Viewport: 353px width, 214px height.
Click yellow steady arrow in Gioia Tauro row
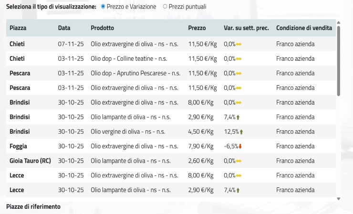click(239, 161)
